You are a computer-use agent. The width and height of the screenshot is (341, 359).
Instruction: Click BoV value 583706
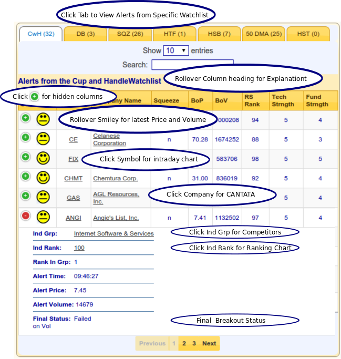227,159
